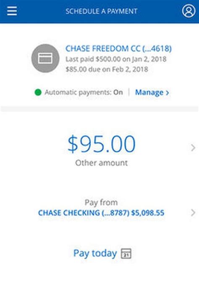Click the gray section divider bar
Screen dimensions: 199x287
(x=99, y=109)
